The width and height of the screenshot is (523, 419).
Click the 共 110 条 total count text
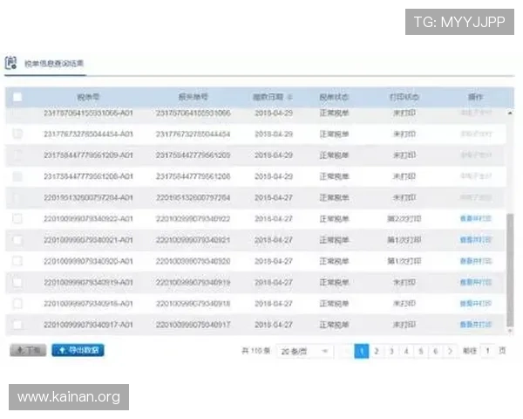coord(255,351)
